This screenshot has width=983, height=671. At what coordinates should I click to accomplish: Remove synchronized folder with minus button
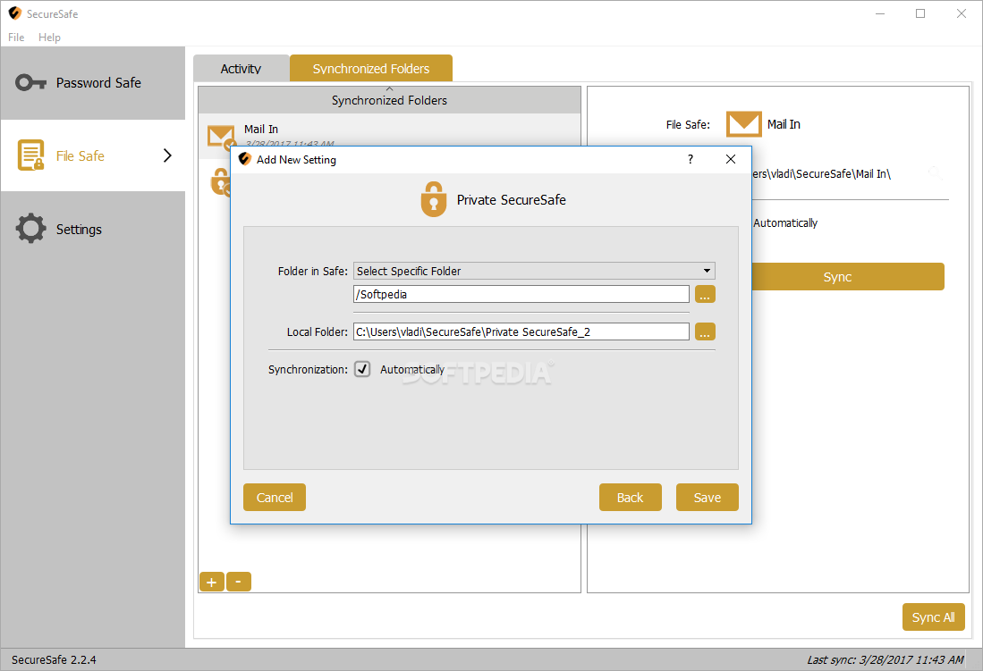click(238, 582)
